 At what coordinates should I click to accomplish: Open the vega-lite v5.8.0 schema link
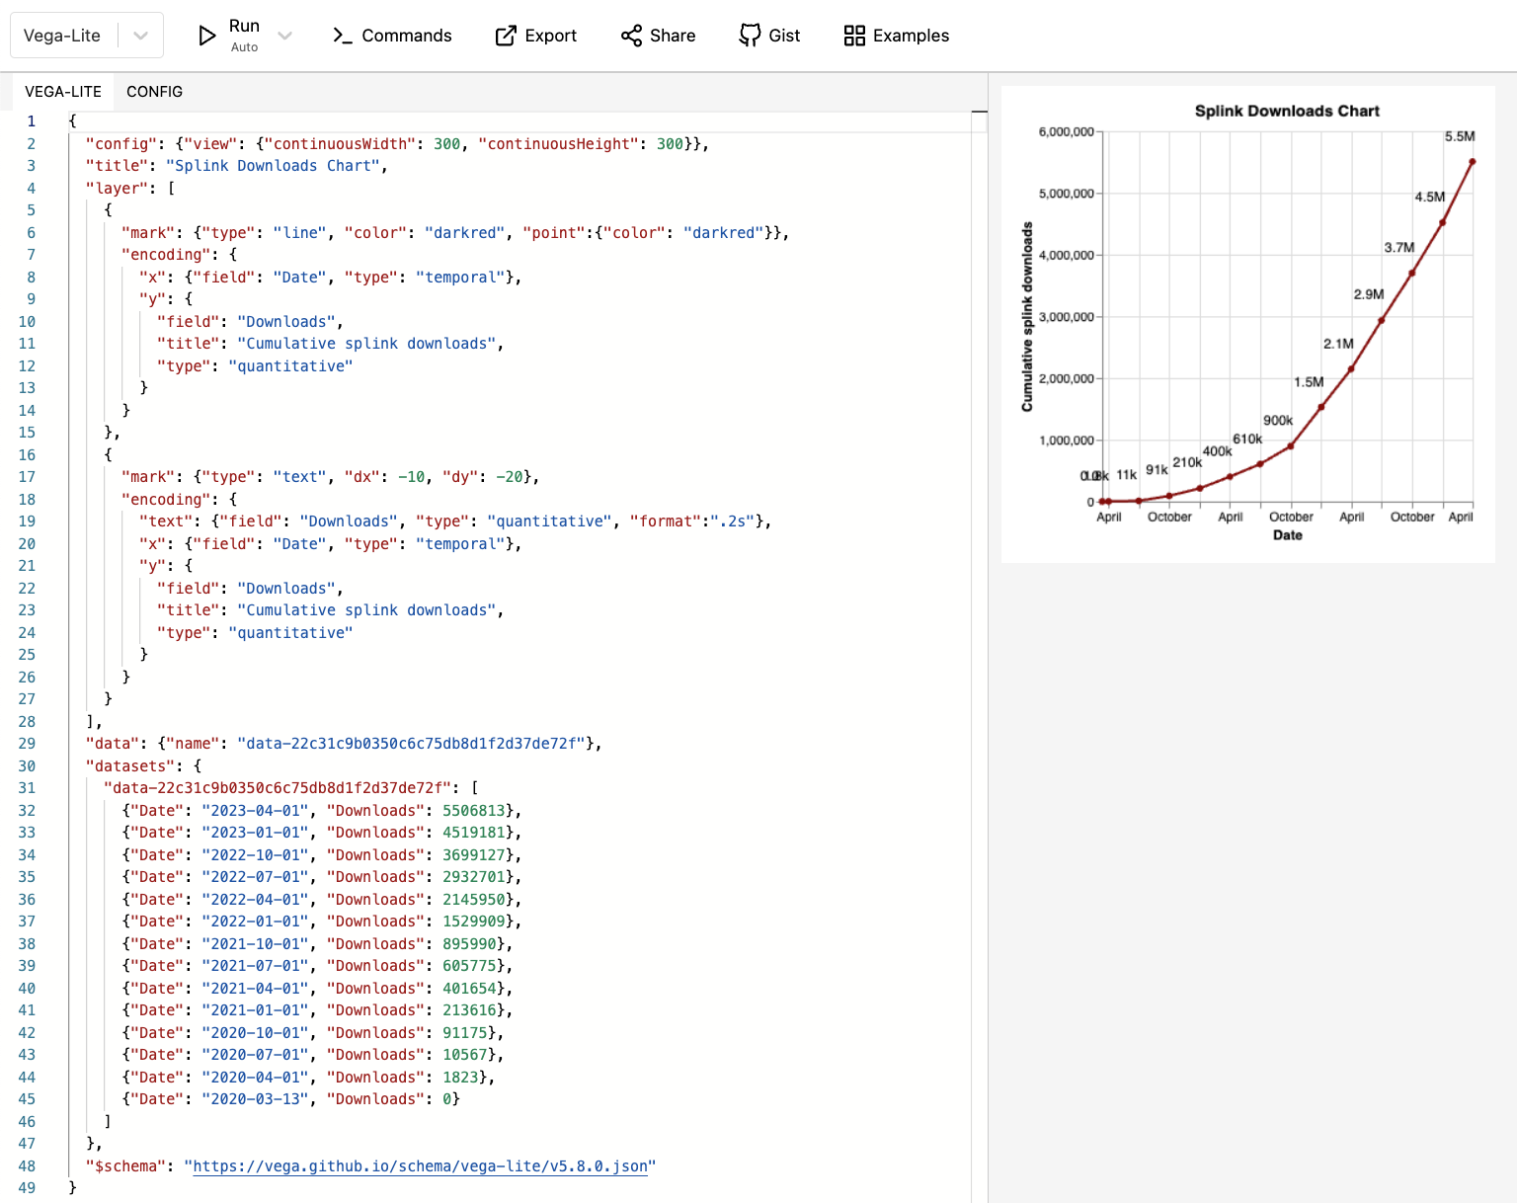click(421, 1166)
